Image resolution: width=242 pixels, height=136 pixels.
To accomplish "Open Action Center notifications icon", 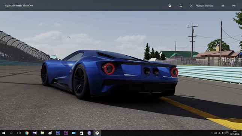I will (x=227, y=133).
